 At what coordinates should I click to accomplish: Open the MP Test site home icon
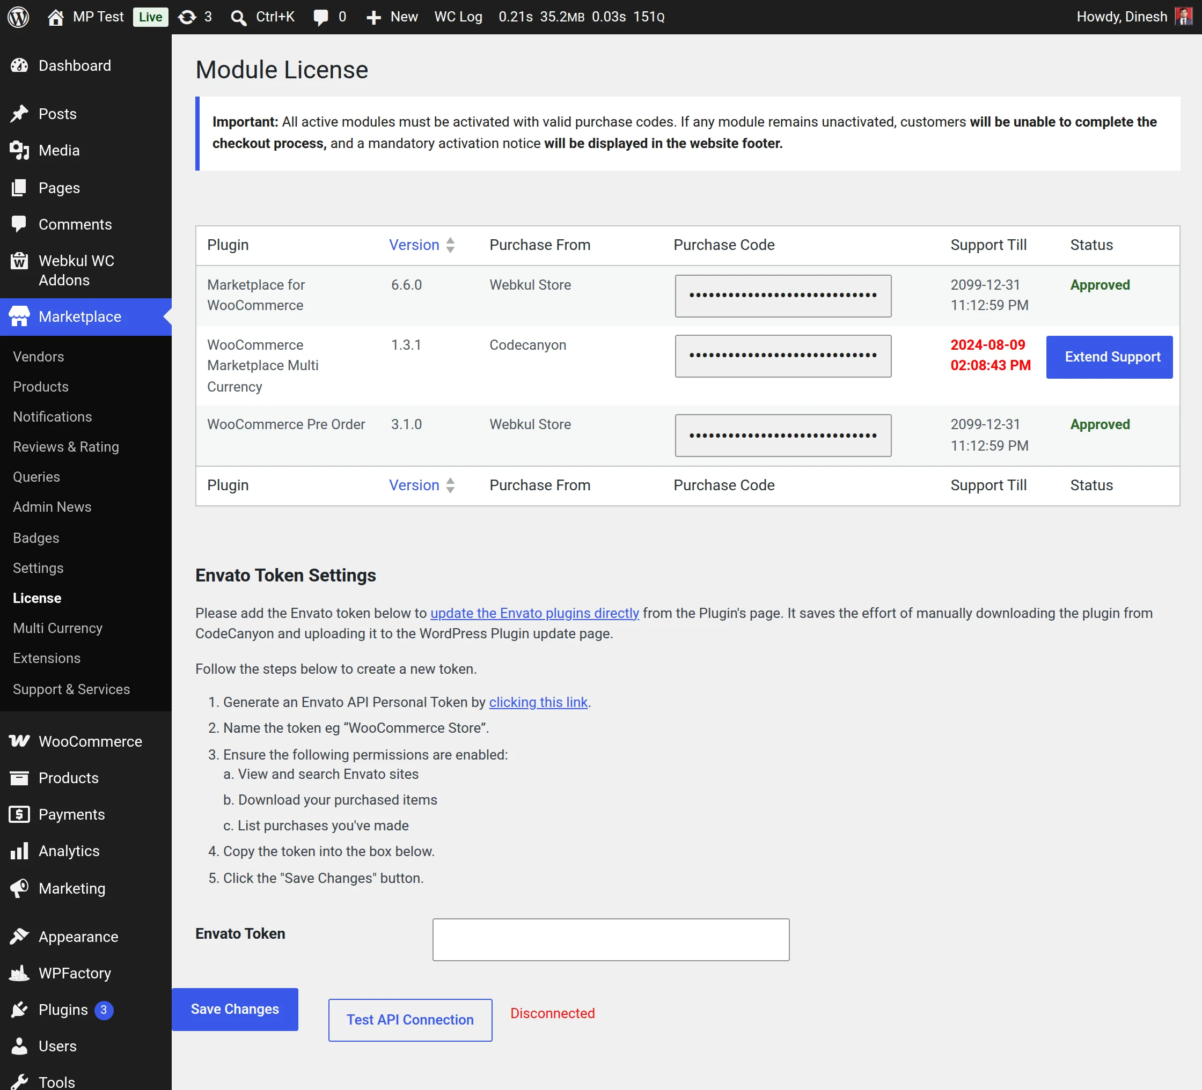[x=55, y=17]
